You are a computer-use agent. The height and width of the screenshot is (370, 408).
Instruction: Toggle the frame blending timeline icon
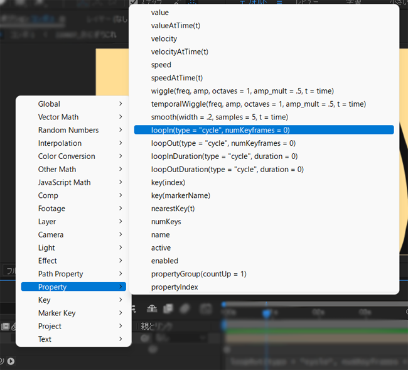168,308
